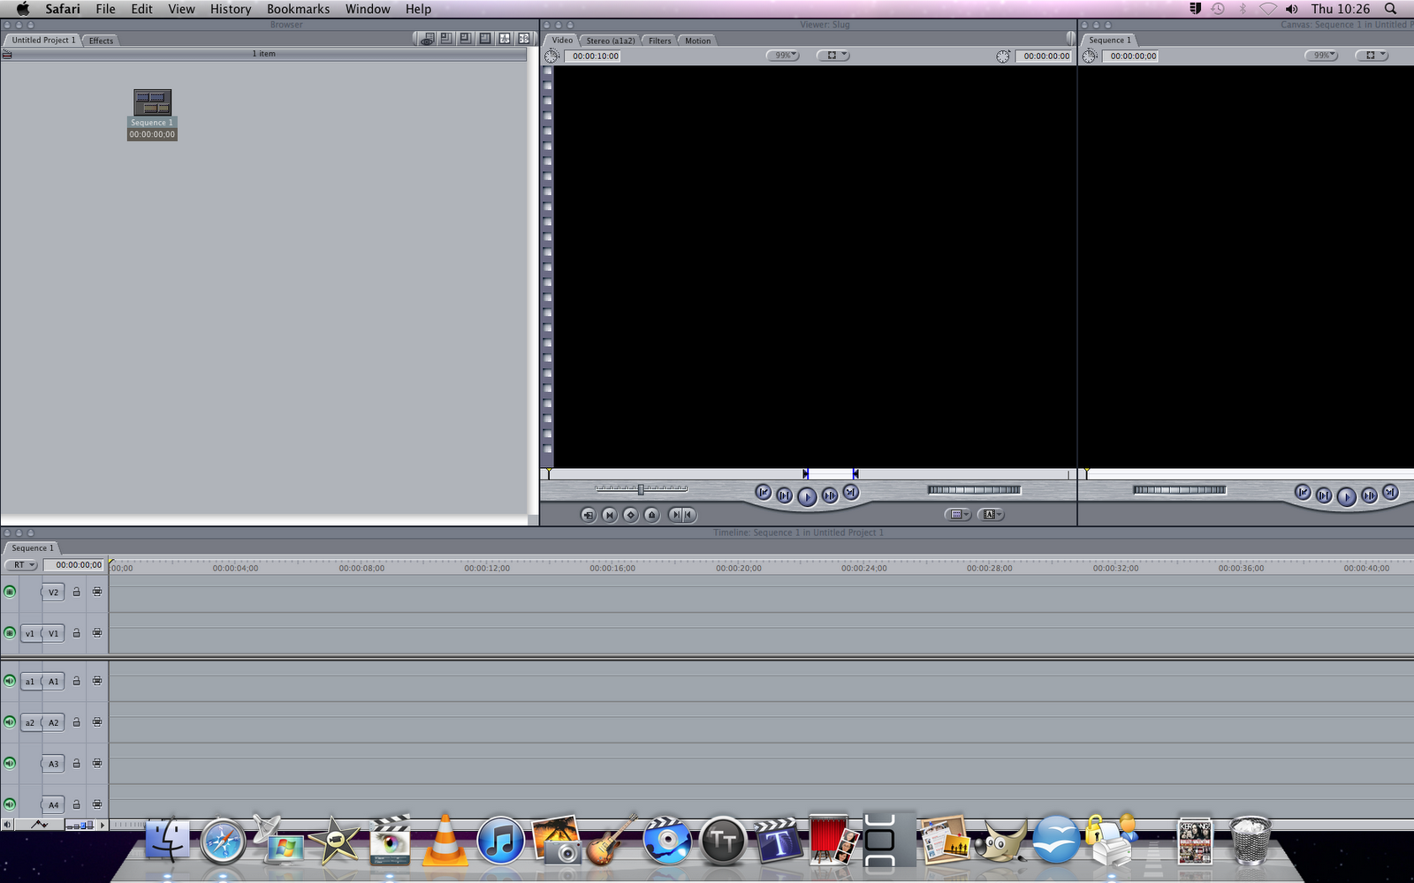Click the large icon view button in Browser

coord(485,39)
